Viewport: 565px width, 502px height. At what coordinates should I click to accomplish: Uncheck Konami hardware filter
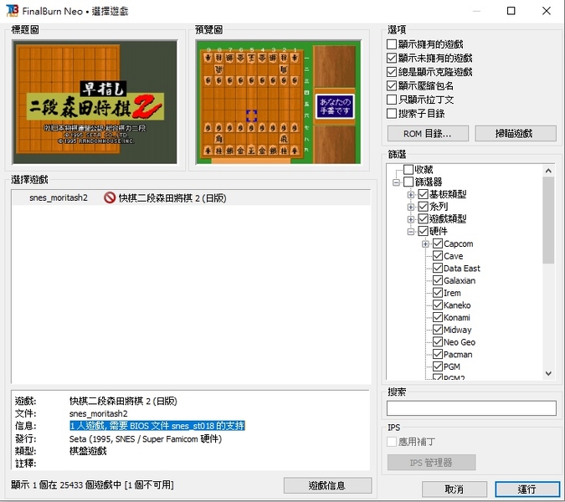[x=438, y=317]
